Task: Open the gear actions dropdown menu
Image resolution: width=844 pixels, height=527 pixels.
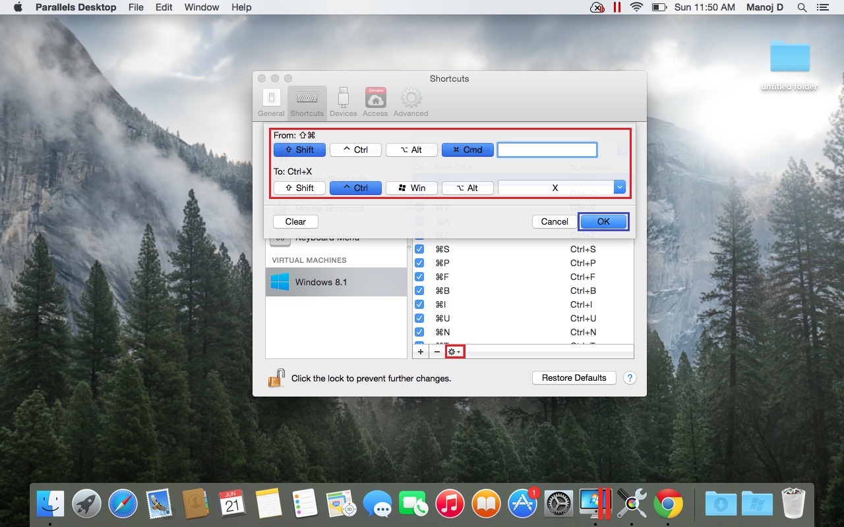Action: click(x=454, y=352)
